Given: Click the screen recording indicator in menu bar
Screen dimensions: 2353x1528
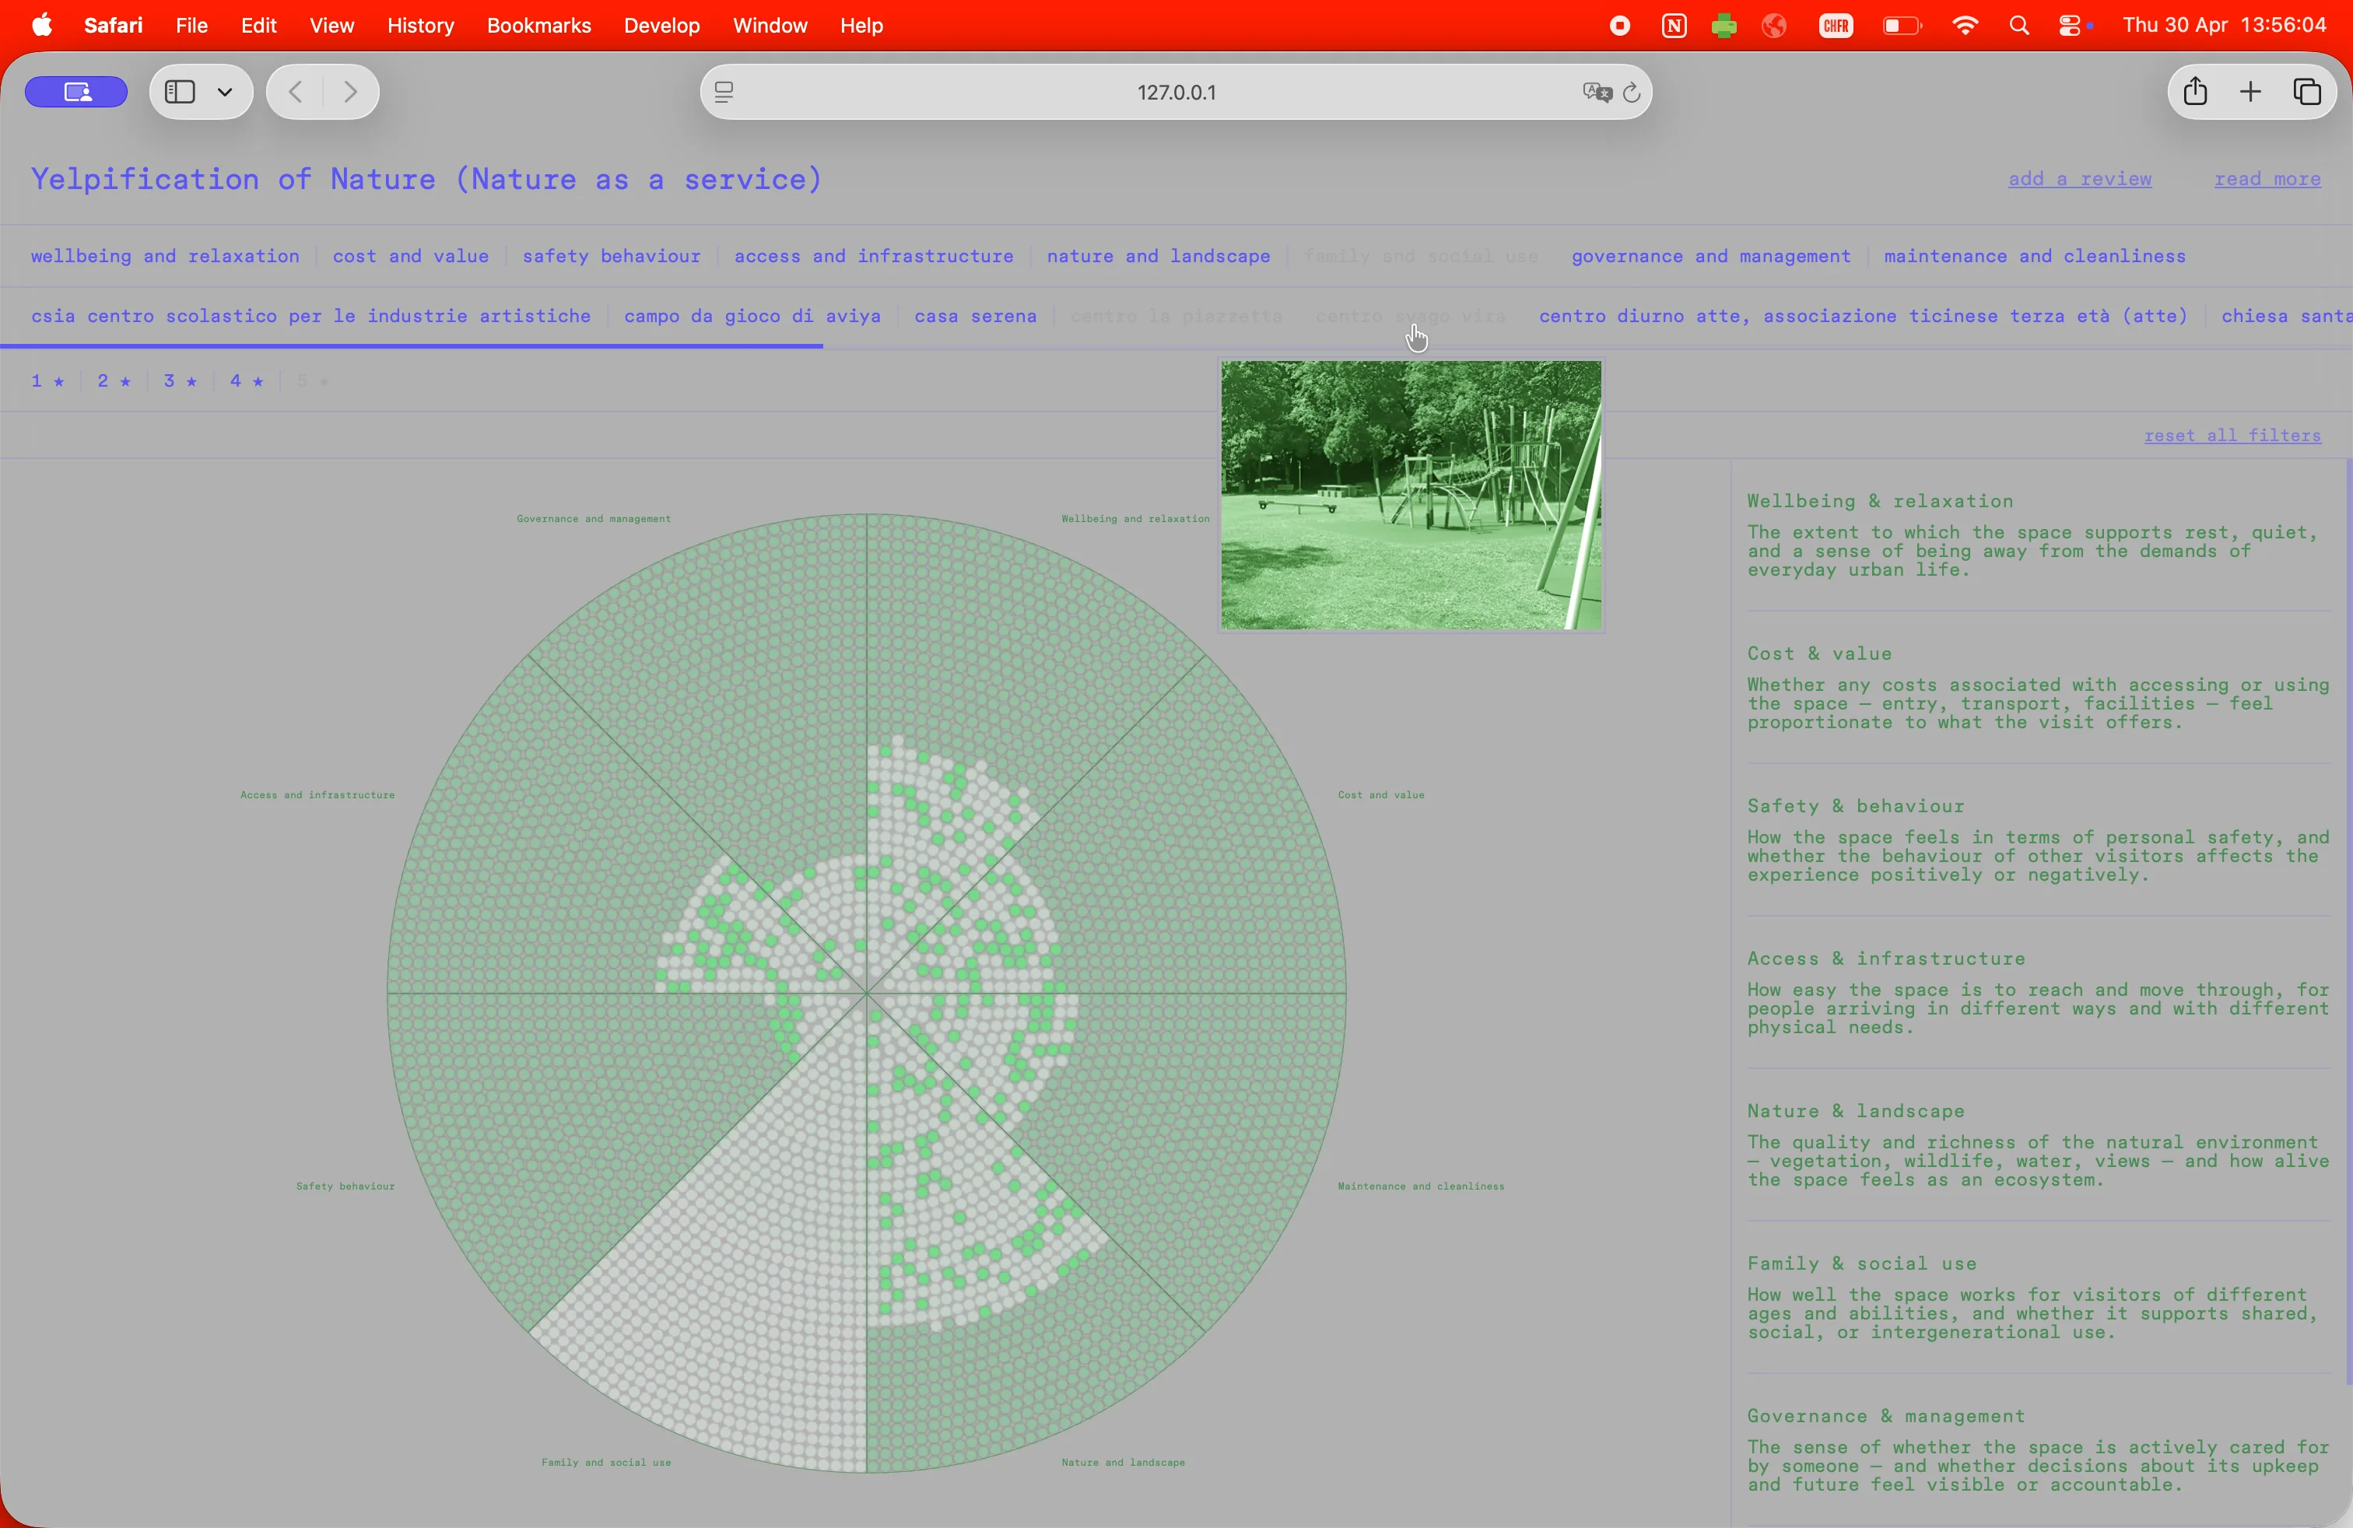Looking at the screenshot, I should [x=1619, y=26].
